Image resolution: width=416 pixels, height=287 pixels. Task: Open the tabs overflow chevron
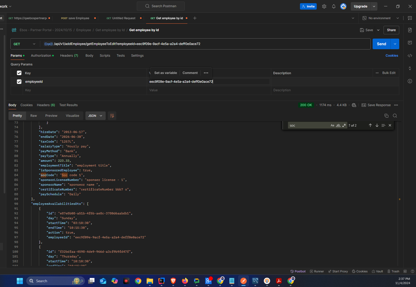coord(353,18)
